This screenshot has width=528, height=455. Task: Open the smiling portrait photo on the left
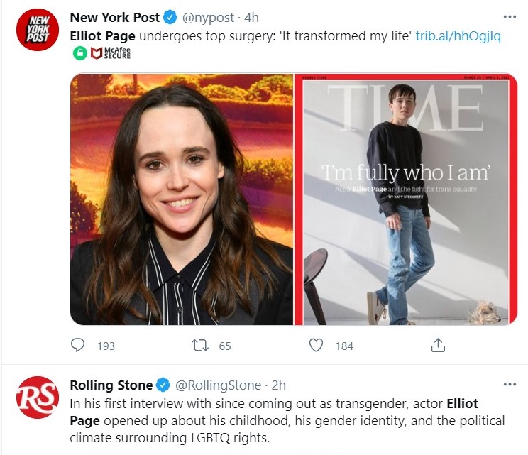coord(182,199)
